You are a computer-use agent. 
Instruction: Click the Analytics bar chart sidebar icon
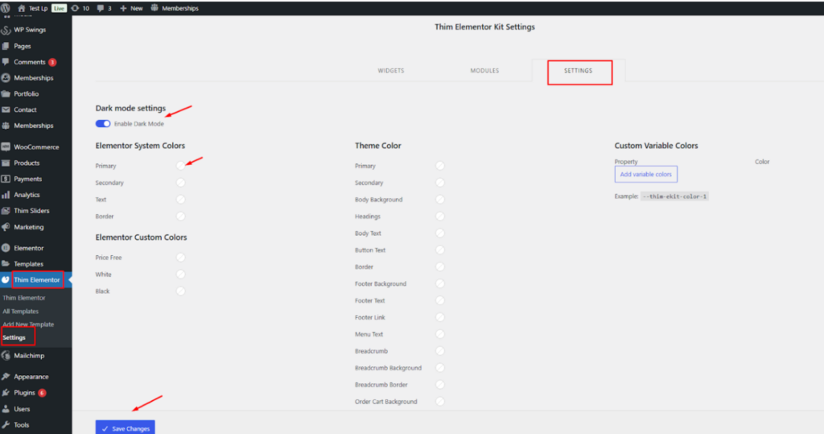pos(6,195)
